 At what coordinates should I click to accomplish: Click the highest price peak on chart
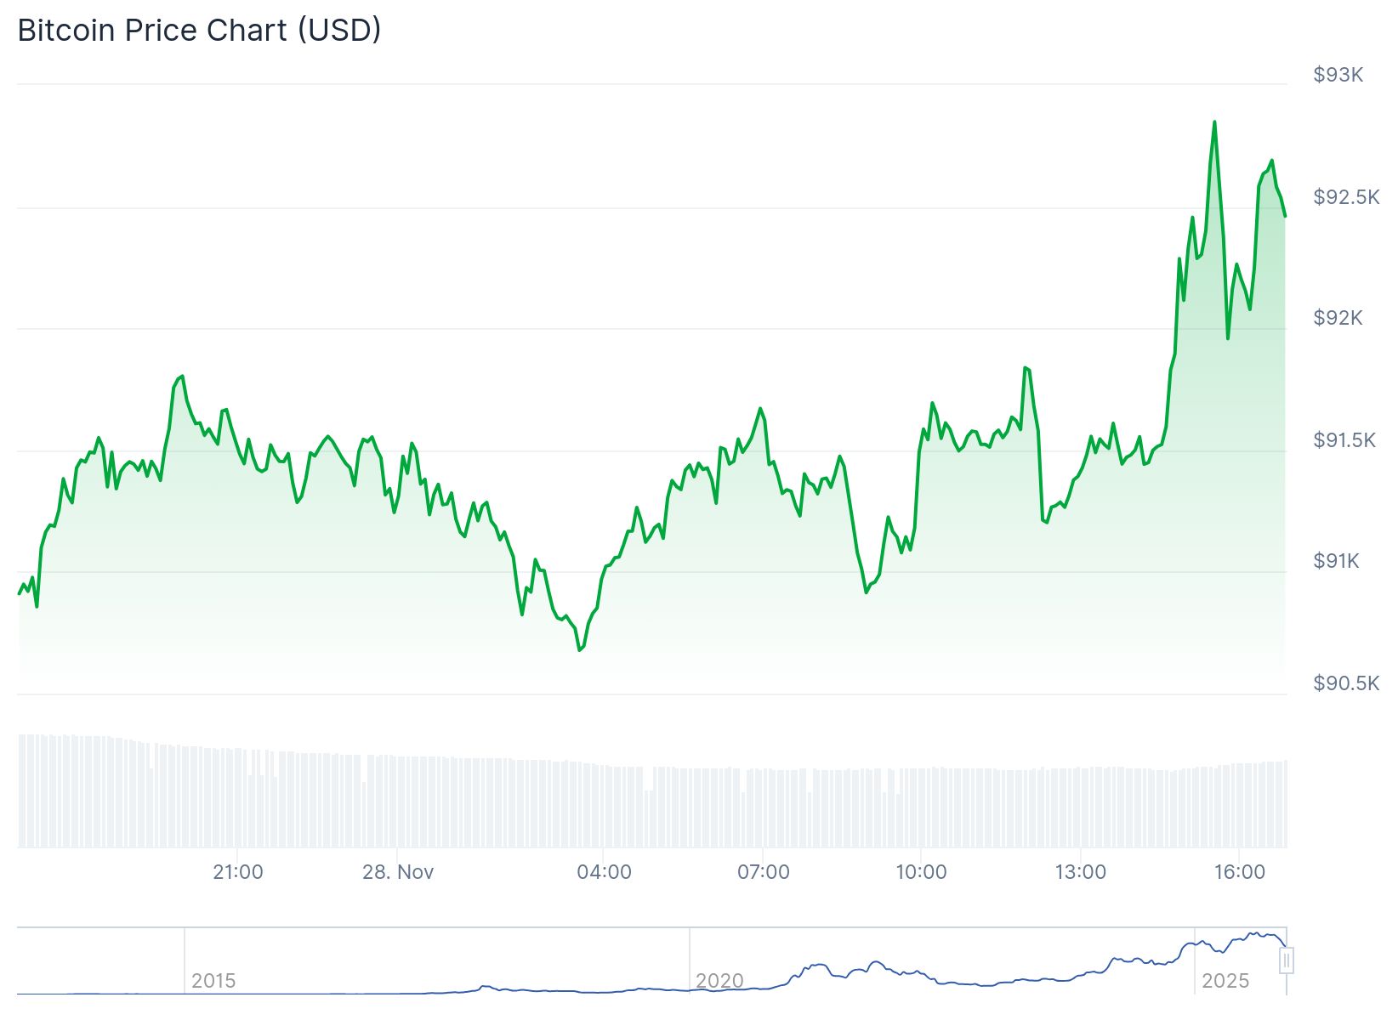(x=1214, y=122)
